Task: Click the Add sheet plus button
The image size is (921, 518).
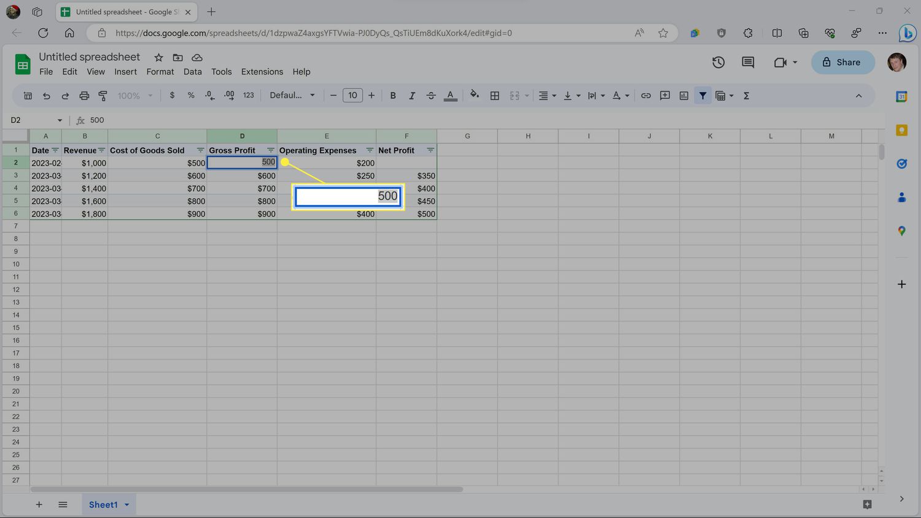Action: [x=39, y=504]
